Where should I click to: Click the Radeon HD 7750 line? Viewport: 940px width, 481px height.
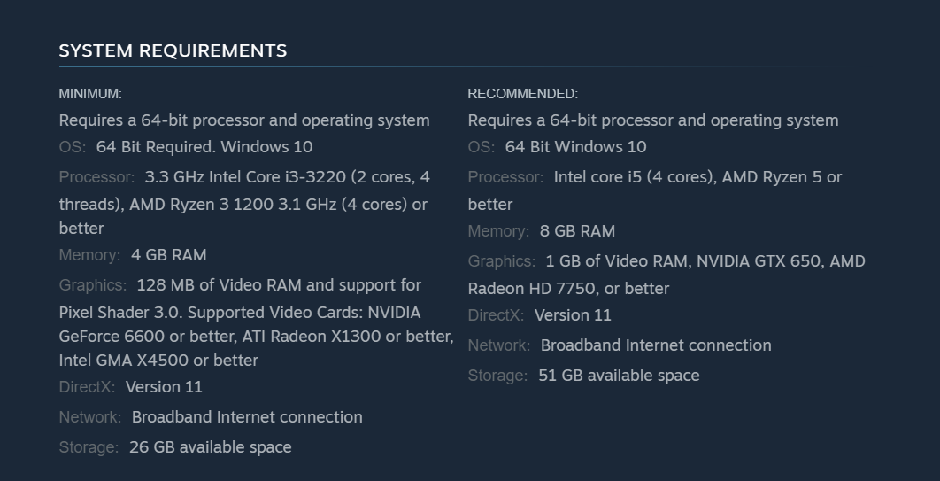click(568, 289)
